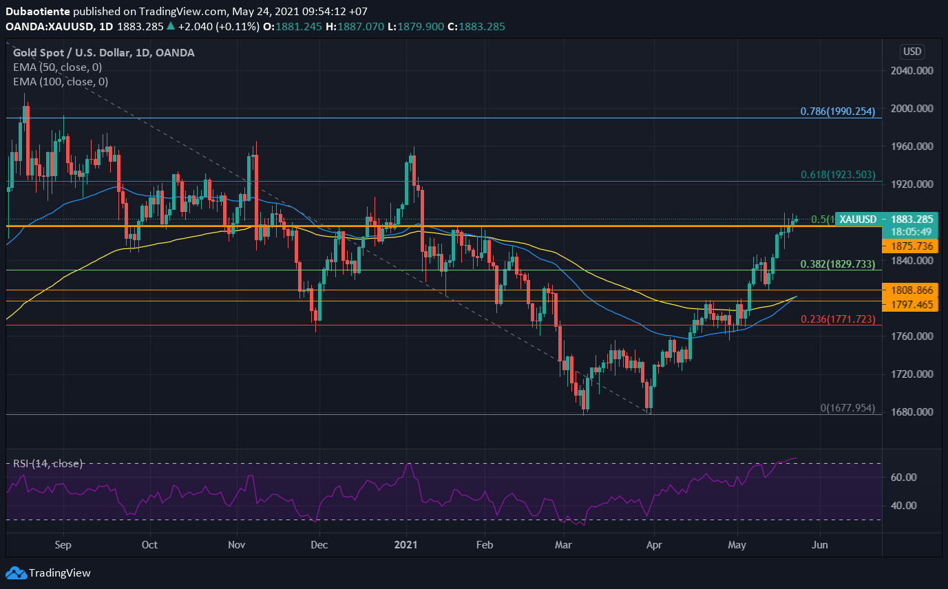Click the 1680.000 price axis value
This screenshot has width=948, height=589.
[x=912, y=412]
